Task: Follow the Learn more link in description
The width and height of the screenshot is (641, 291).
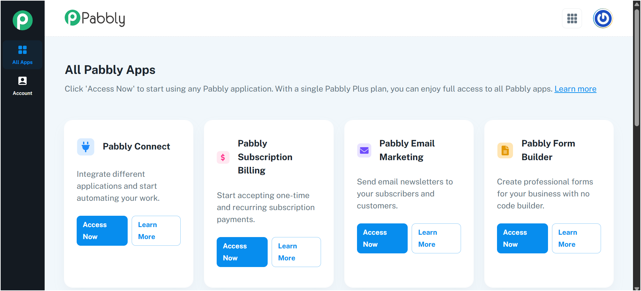Action: coord(575,89)
